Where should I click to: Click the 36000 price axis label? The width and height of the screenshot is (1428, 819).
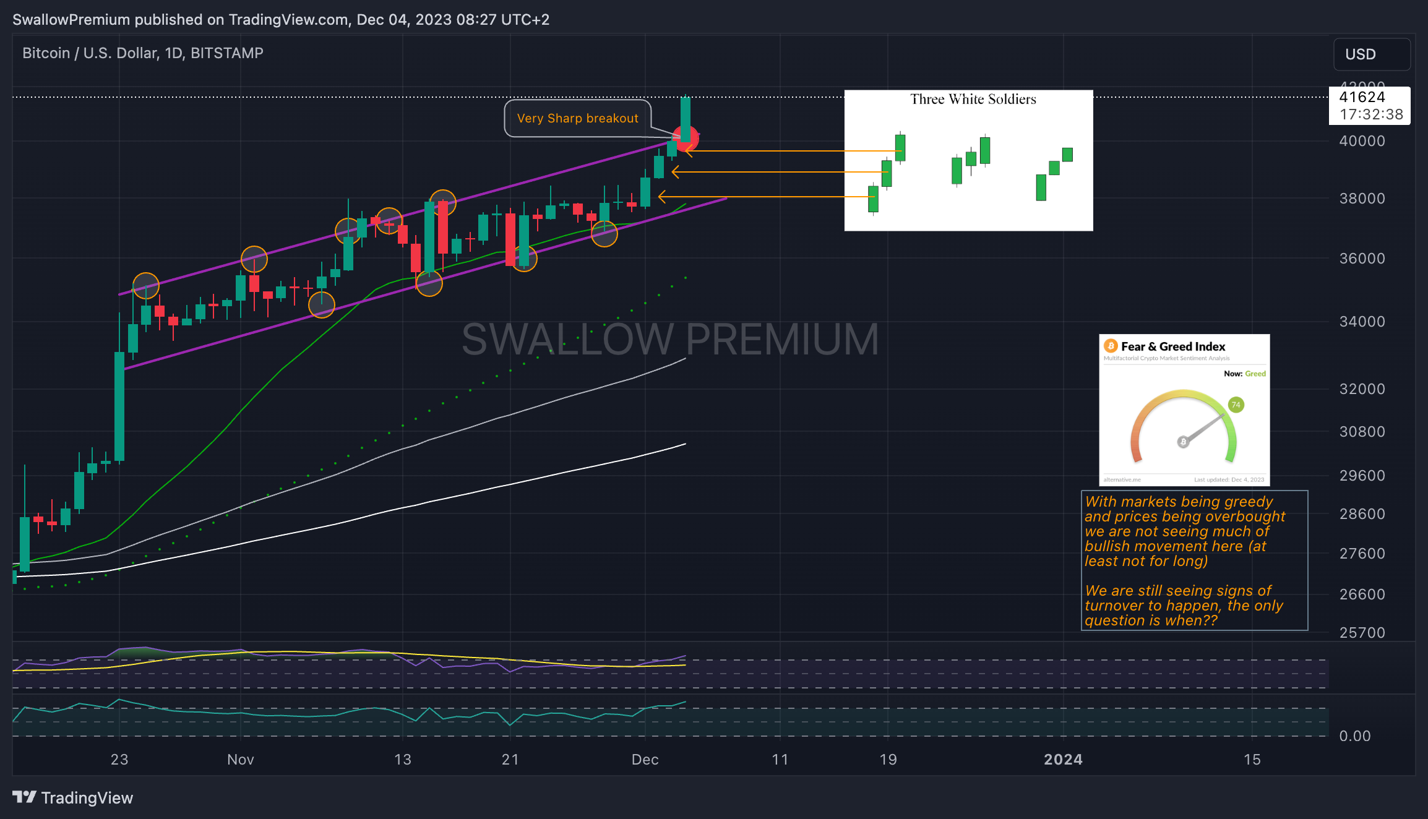pyautogui.click(x=1362, y=259)
